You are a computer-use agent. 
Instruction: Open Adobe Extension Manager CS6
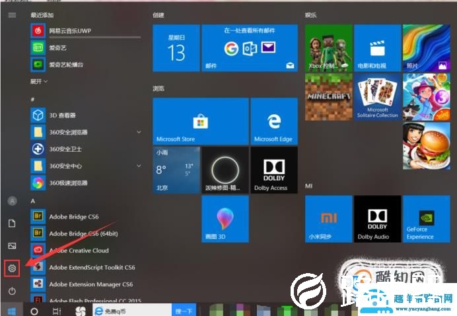(x=87, y=284)
